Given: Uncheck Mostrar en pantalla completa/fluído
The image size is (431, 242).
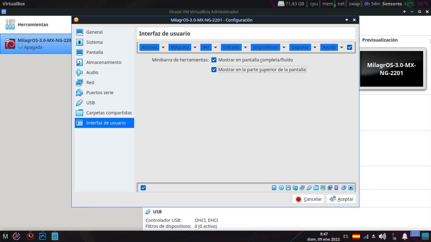Looking at the screenshot, I should [214, 60].
